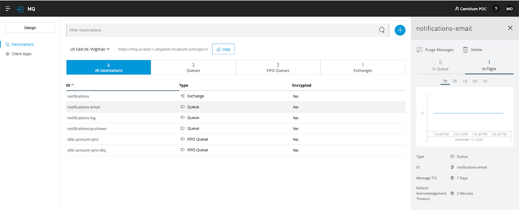Click the Purge Messages envelope icon
The image size is (519, 210).
tap(420, 50)
